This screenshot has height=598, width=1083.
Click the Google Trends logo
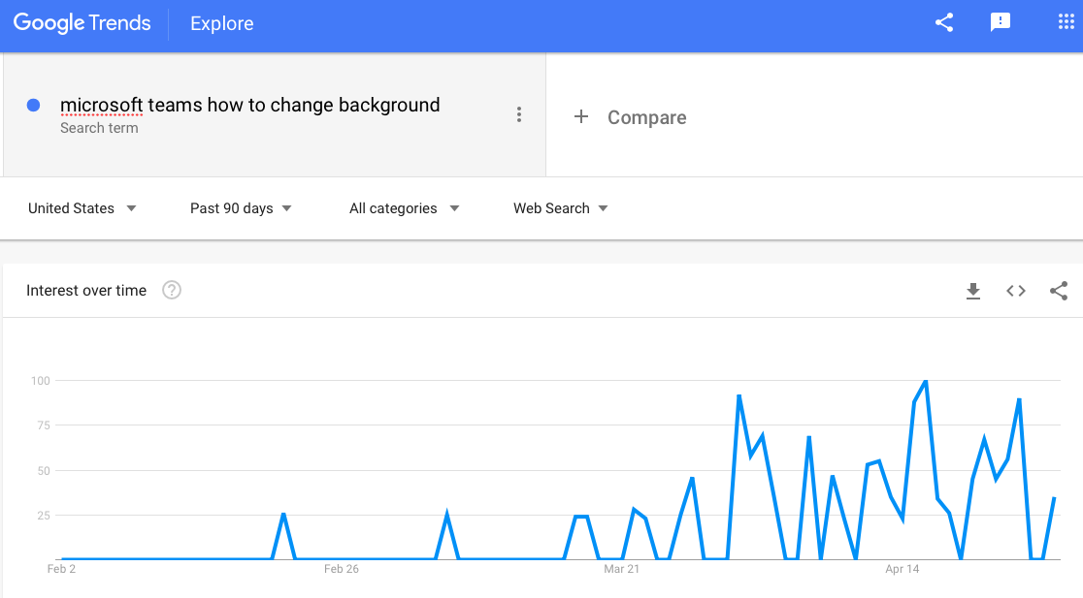click(82, 23)
